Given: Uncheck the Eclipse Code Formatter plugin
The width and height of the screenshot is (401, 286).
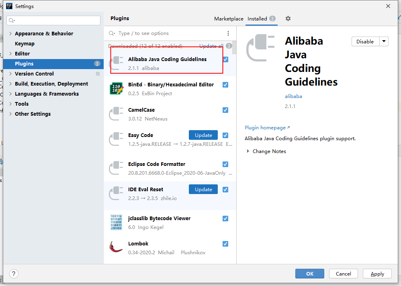Looking at the screenshot, I should coord(225,164).
